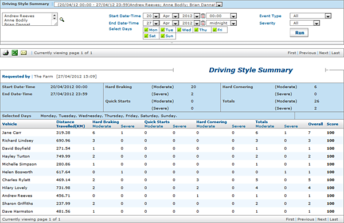Sort by the Score column header
This screenshot has height=223, width=344.
point(333,124)
